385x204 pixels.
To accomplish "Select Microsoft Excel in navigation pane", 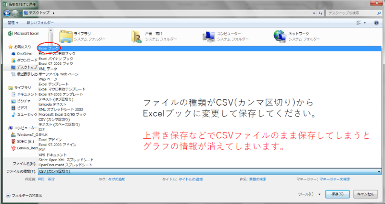I will tap(23, 34).
